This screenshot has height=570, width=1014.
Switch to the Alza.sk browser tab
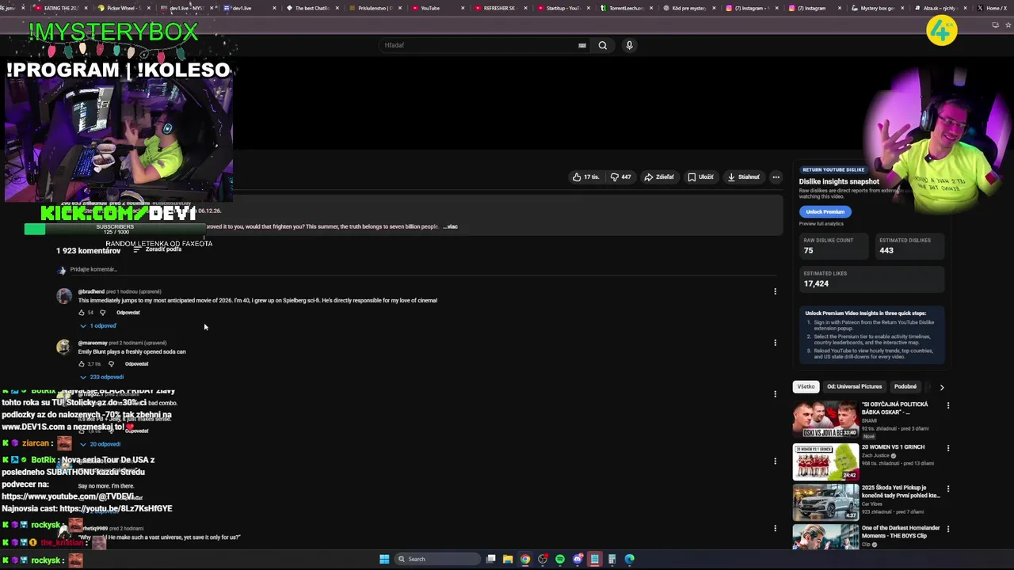[939, 8]
